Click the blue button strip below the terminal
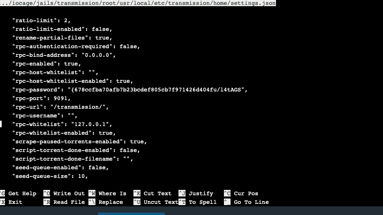Viewport: 383px width, 215px height. click(x=131, y=213)
